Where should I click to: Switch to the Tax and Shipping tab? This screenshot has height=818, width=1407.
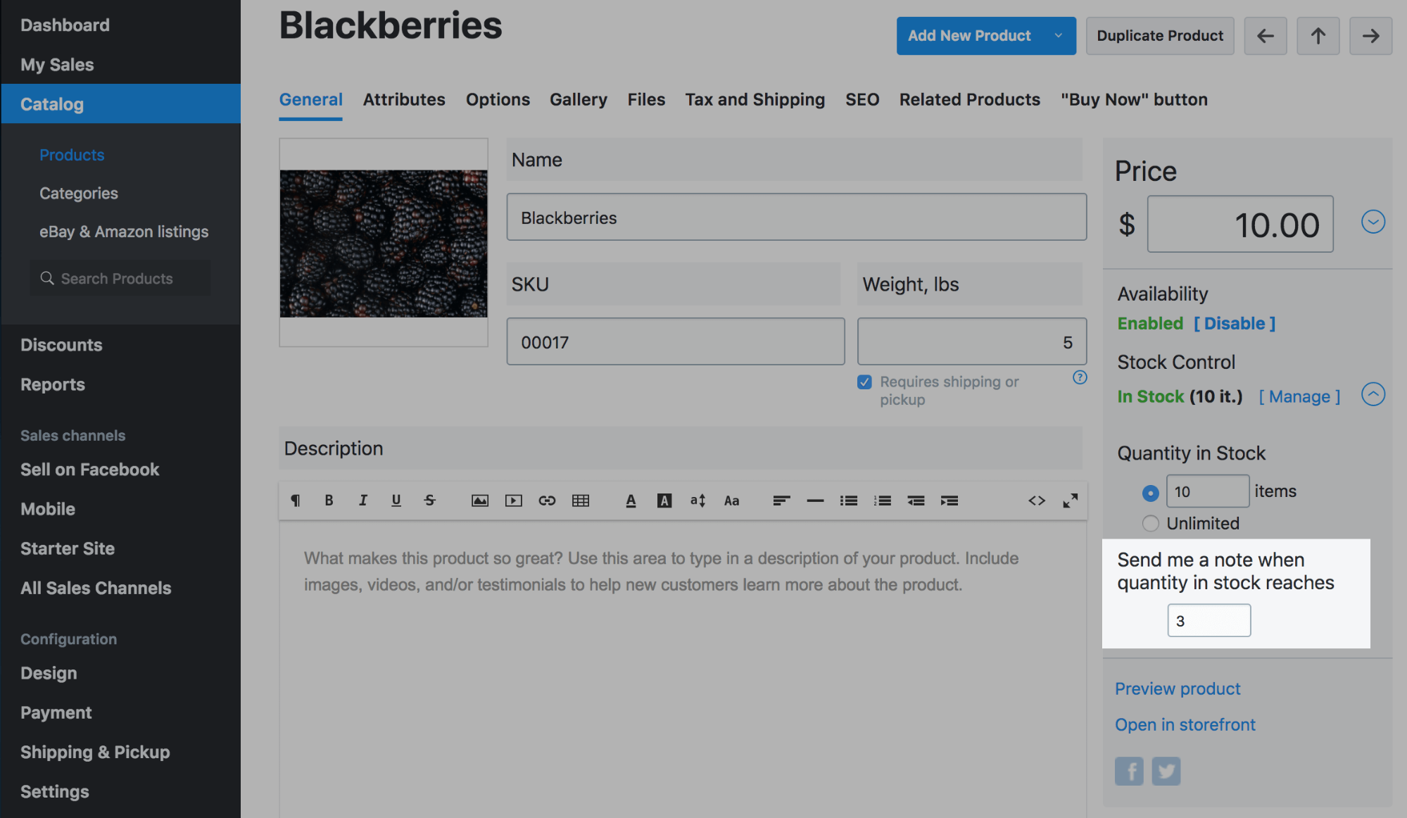click(755, 99)
